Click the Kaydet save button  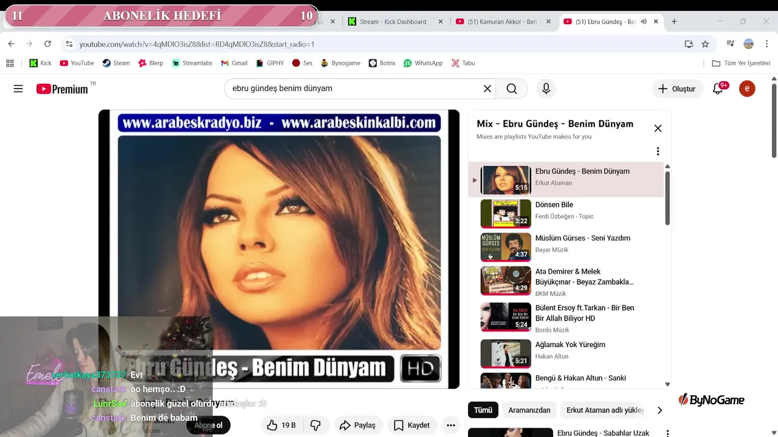pyautogui.click(x=411, y=425)
